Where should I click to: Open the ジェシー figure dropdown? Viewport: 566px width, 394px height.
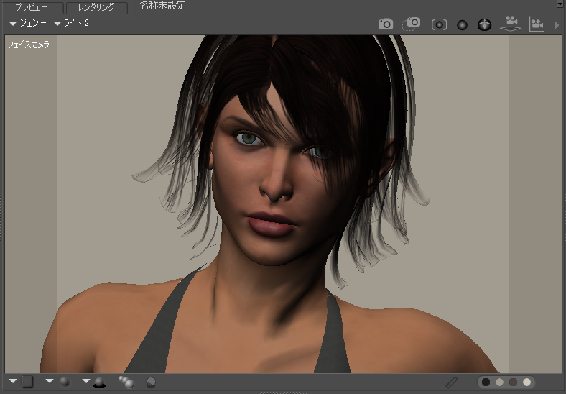point(28,23)
